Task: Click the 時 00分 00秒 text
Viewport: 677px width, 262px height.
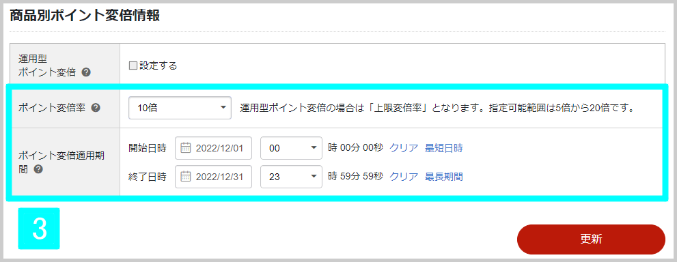Action: coord(355,148)
